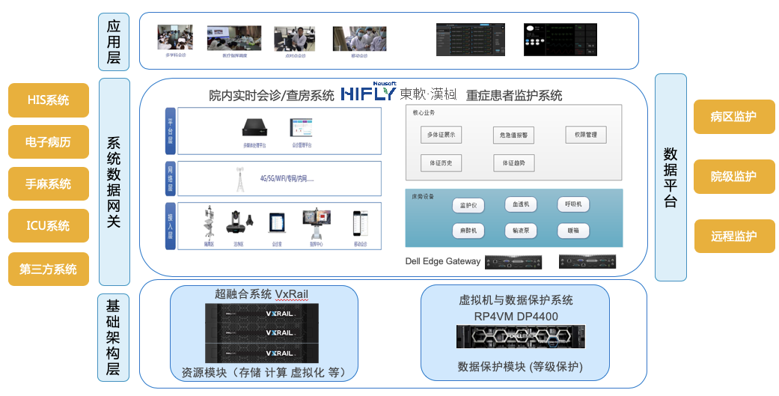Select the 移动会诊 smartphone icon

pos(360,223)
